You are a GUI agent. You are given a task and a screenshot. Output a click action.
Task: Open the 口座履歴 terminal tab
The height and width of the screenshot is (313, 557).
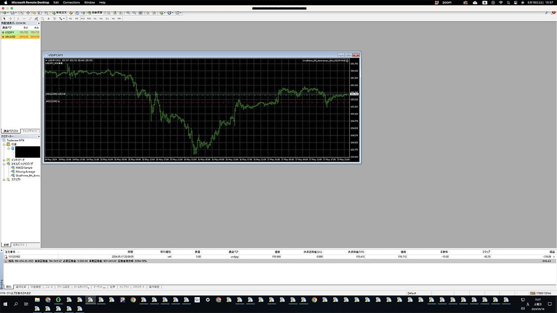35,287
